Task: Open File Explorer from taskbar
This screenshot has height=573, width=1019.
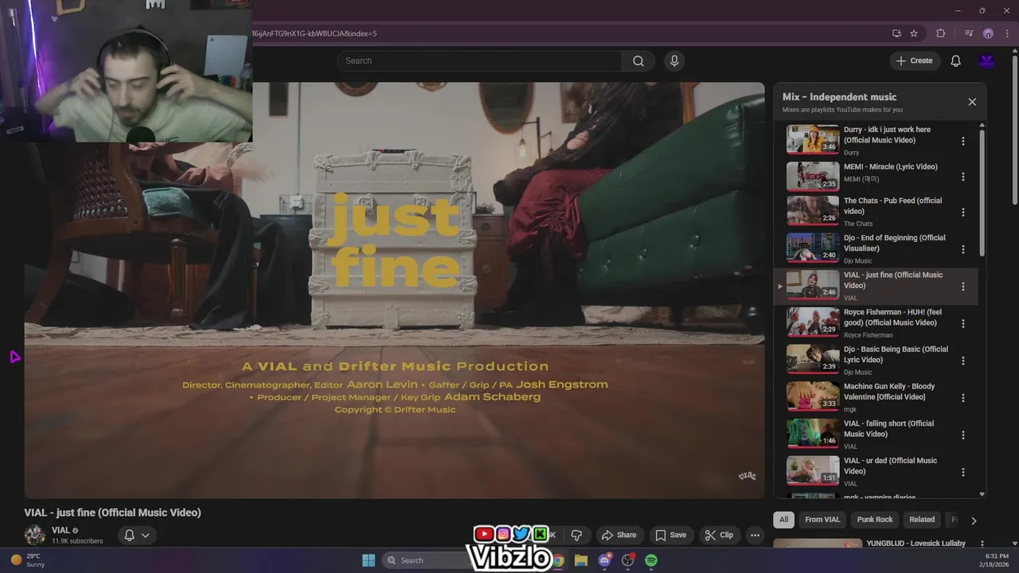Action: [x=580, y=560]
